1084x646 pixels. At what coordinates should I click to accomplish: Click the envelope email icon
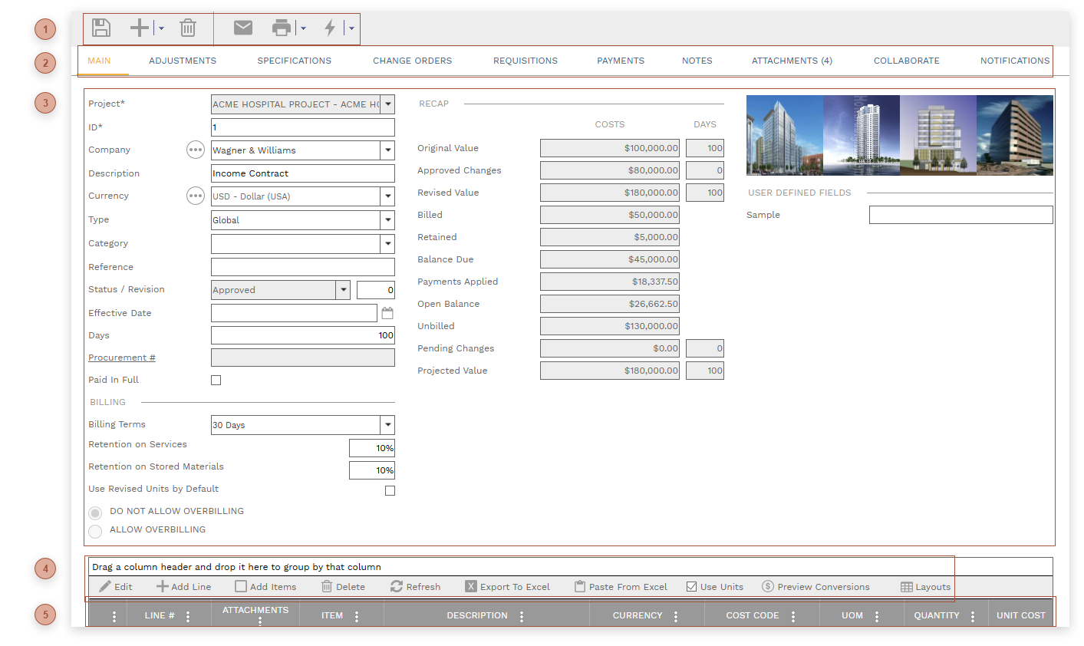pos(243,28)
